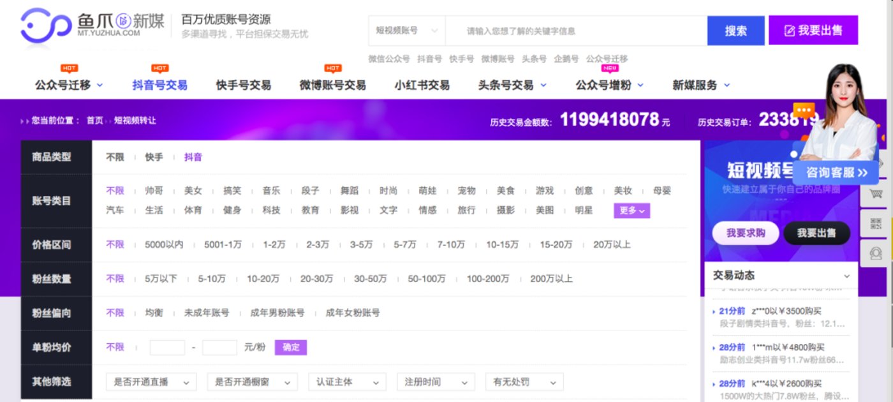Select 5000以内 price range filter

point(164,244)
